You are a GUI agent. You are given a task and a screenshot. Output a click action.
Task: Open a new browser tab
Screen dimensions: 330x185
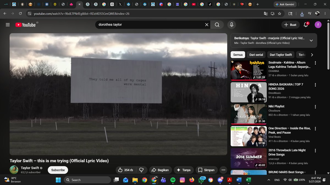tap(257, 4)
